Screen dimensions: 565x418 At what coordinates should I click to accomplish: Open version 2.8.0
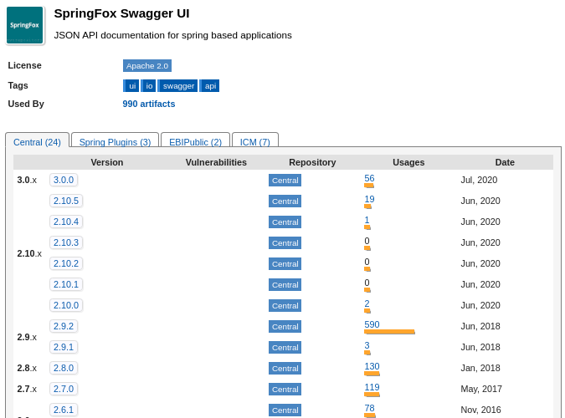pos(64,368)
